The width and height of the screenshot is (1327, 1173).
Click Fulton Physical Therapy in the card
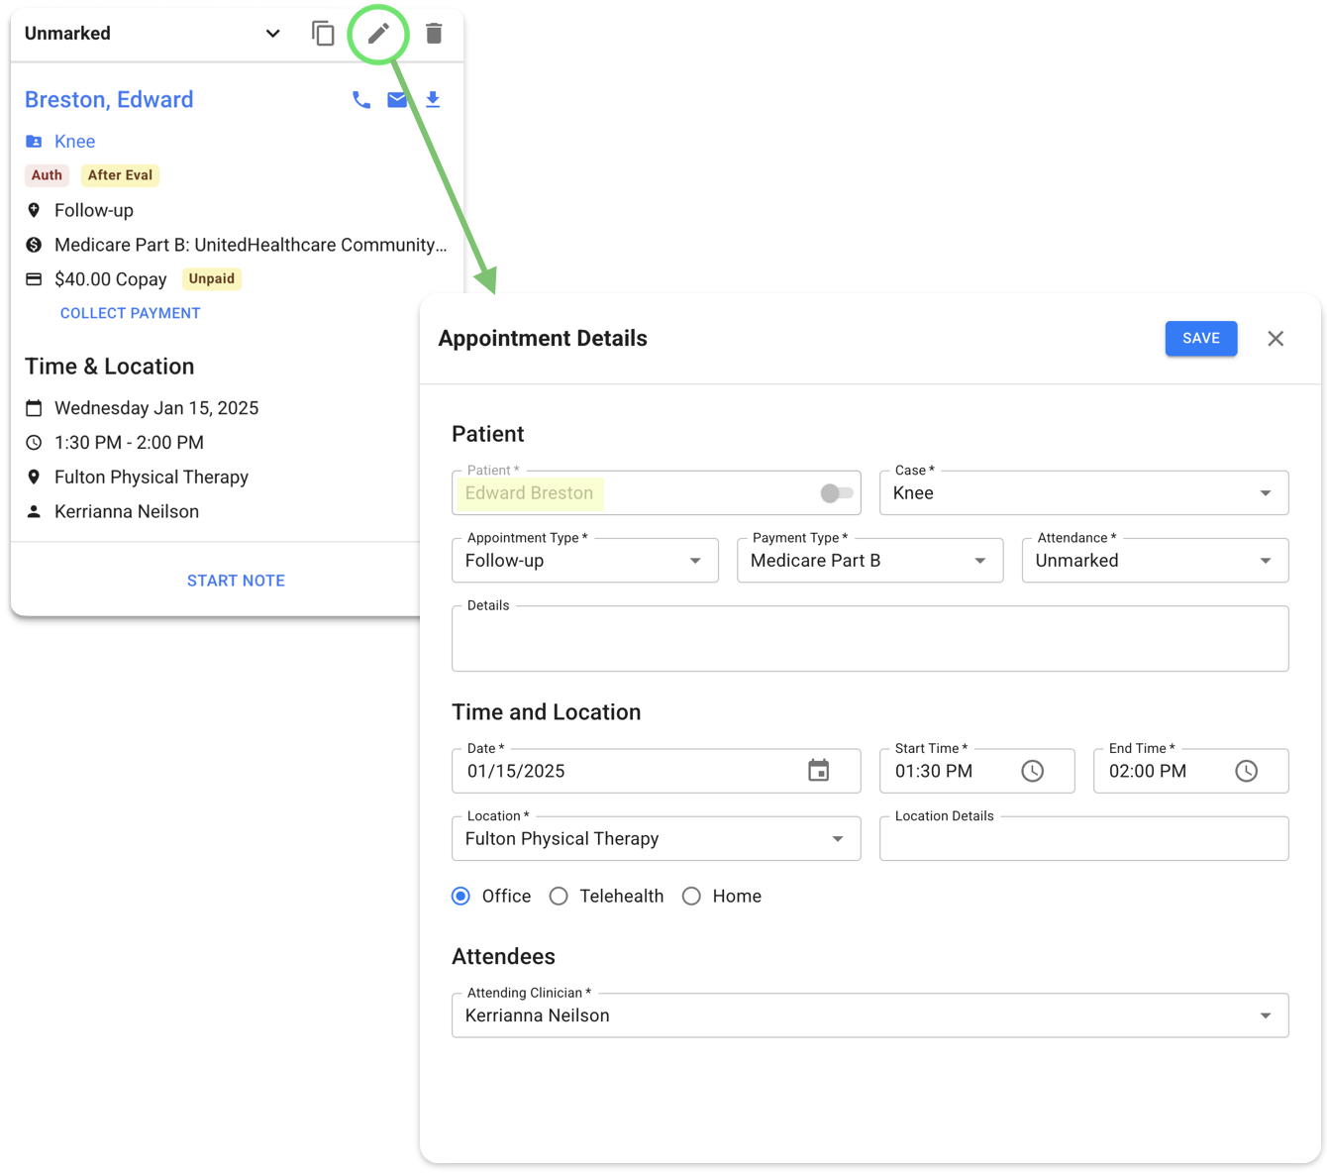(x=152, y=478)
